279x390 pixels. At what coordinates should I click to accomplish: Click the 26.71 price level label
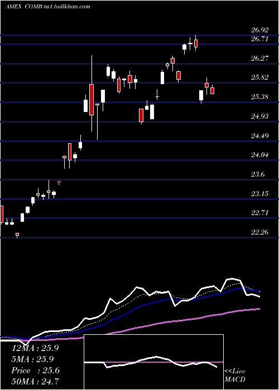pos(260,39)
